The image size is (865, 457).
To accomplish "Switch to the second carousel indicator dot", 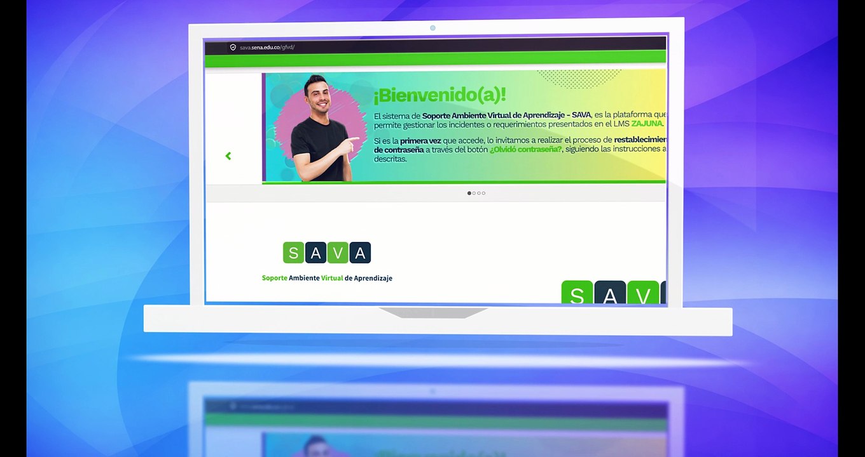I will coord(474,193).
